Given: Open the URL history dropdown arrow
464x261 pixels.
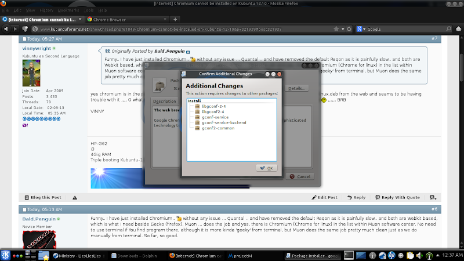Looking at the screenshot, I should (x=343, y=29).
